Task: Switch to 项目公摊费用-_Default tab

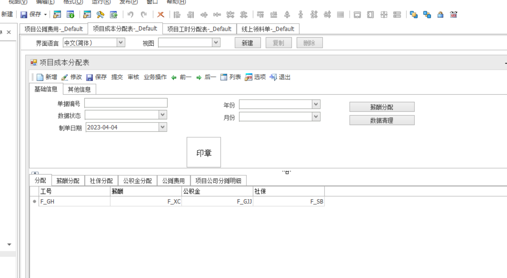Action: point(54,29)
